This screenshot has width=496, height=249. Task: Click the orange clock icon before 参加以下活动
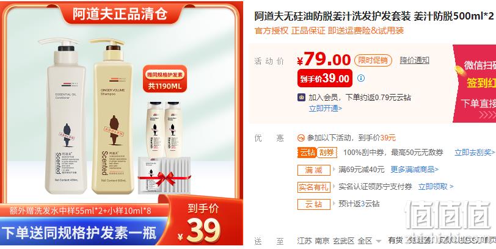pos(301,138)
